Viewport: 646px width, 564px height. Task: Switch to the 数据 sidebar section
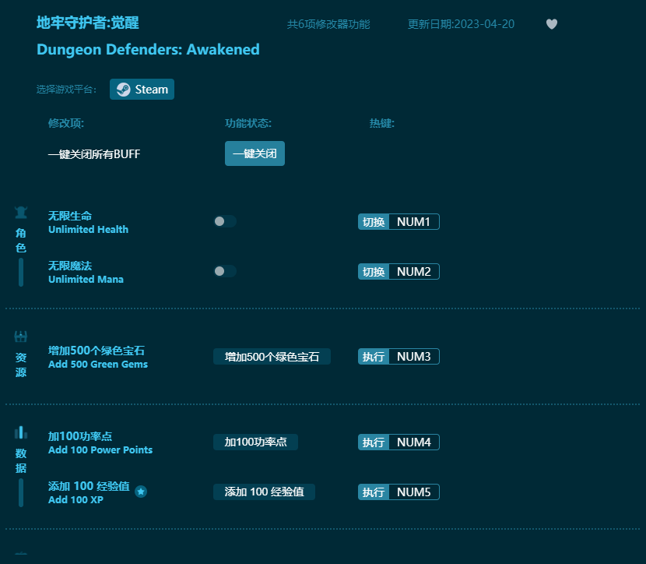tap(21, 460)
